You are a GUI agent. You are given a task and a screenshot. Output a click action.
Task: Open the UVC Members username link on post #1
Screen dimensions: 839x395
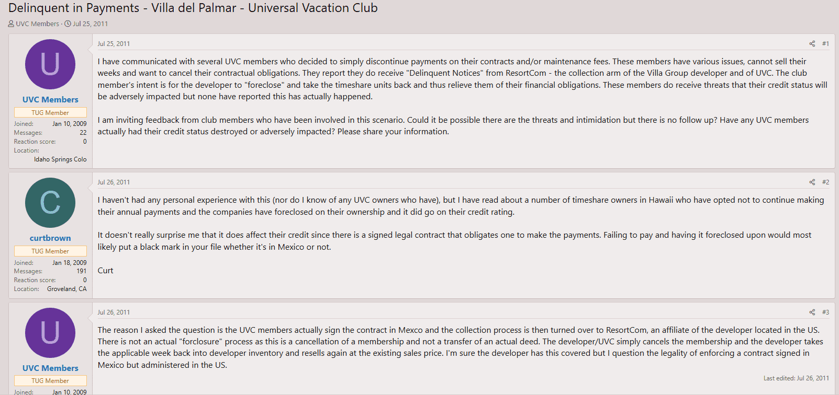50,99
